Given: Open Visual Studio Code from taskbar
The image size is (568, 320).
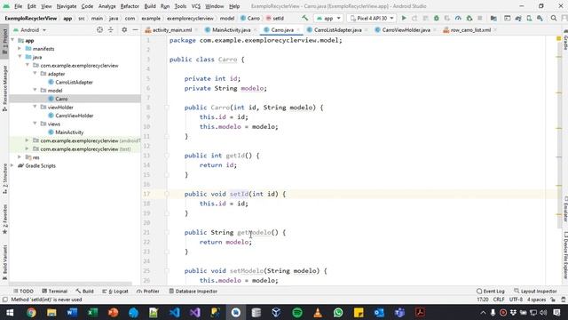Looking at the screenshot, I should (x=175, y=312).
